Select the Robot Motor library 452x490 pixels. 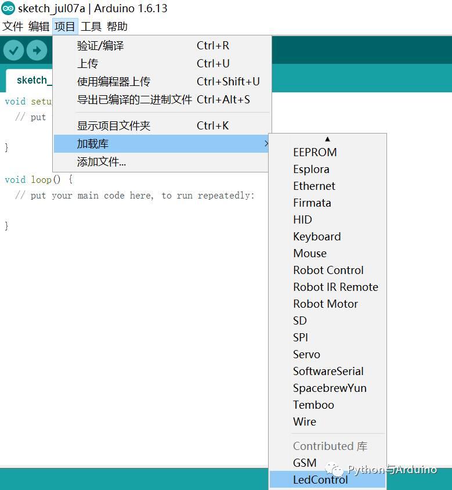pos(327,304)
